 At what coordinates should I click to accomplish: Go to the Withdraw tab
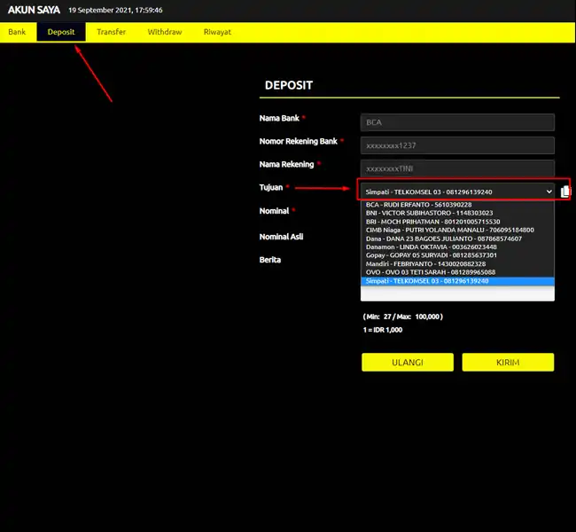click(165, 32)
